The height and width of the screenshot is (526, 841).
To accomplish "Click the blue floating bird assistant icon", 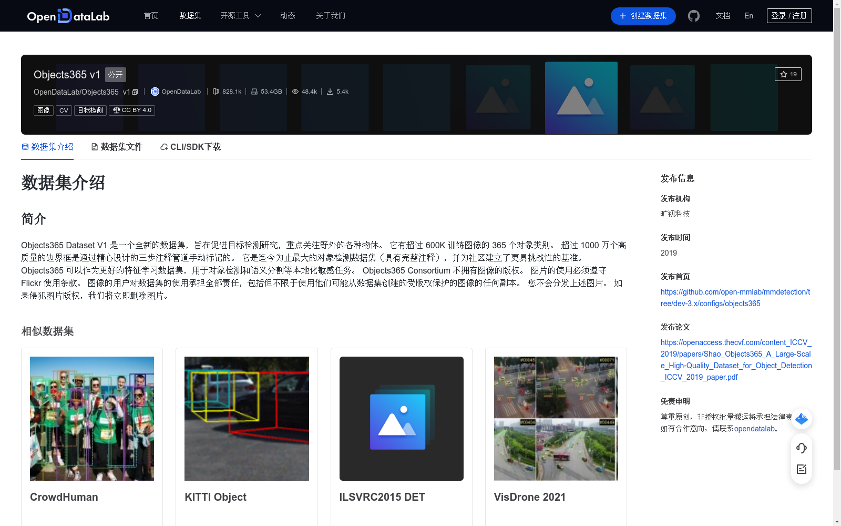I will click(802, 419).
